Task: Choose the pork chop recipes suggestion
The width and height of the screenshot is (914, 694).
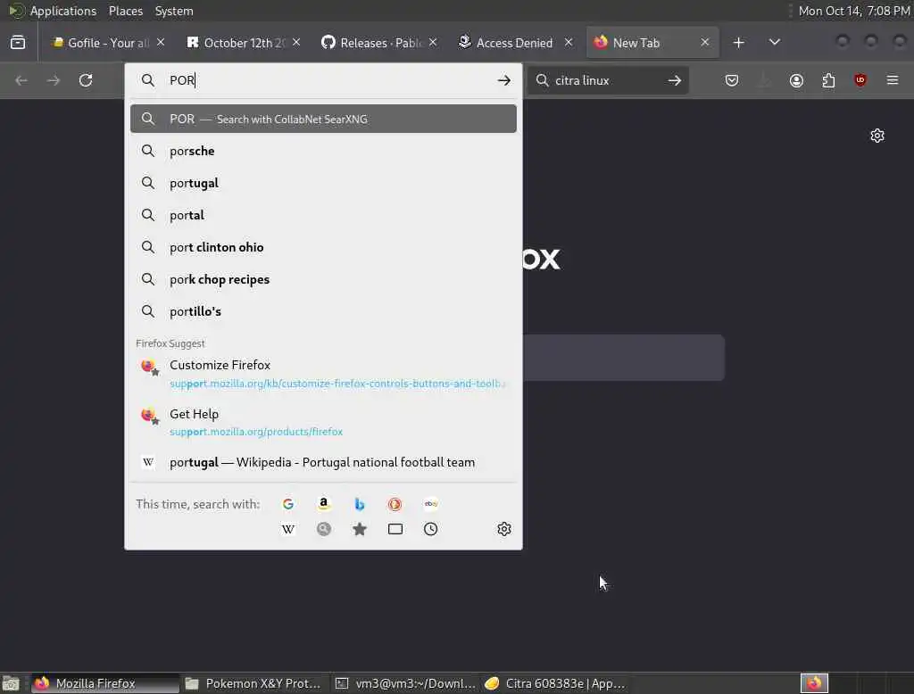Action: tap(323, 279)
